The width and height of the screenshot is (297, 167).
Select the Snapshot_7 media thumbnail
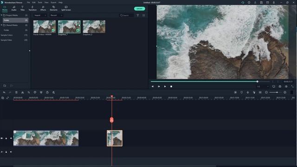(69, 27)
